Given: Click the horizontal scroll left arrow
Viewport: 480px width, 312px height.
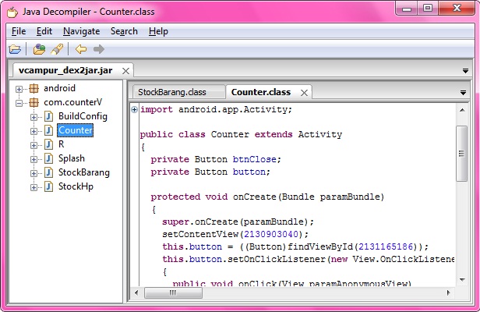Looking at the screenshot, I should (136, 292).
